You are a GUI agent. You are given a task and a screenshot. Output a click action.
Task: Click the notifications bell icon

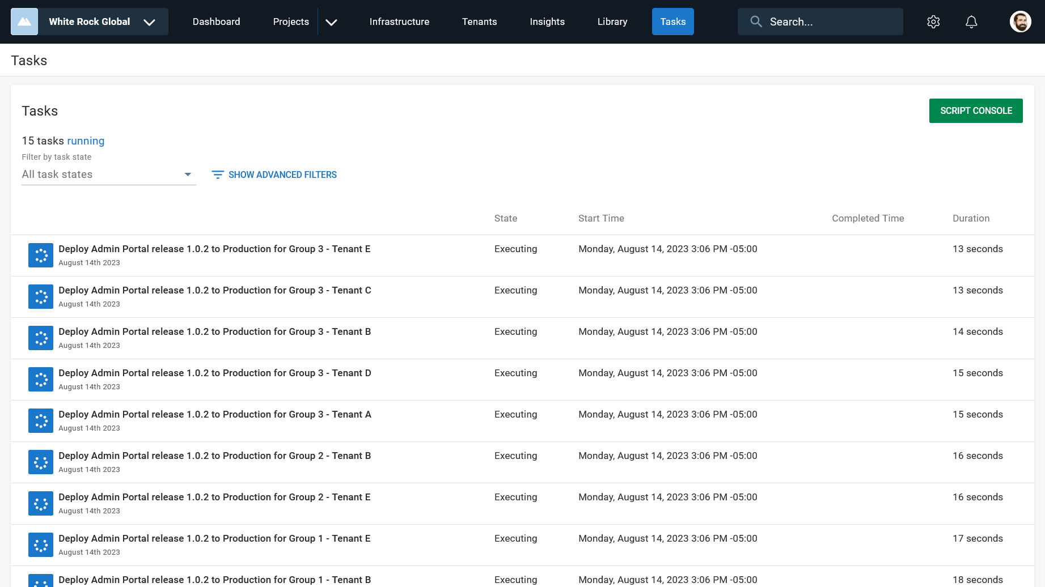click(971, 22)
